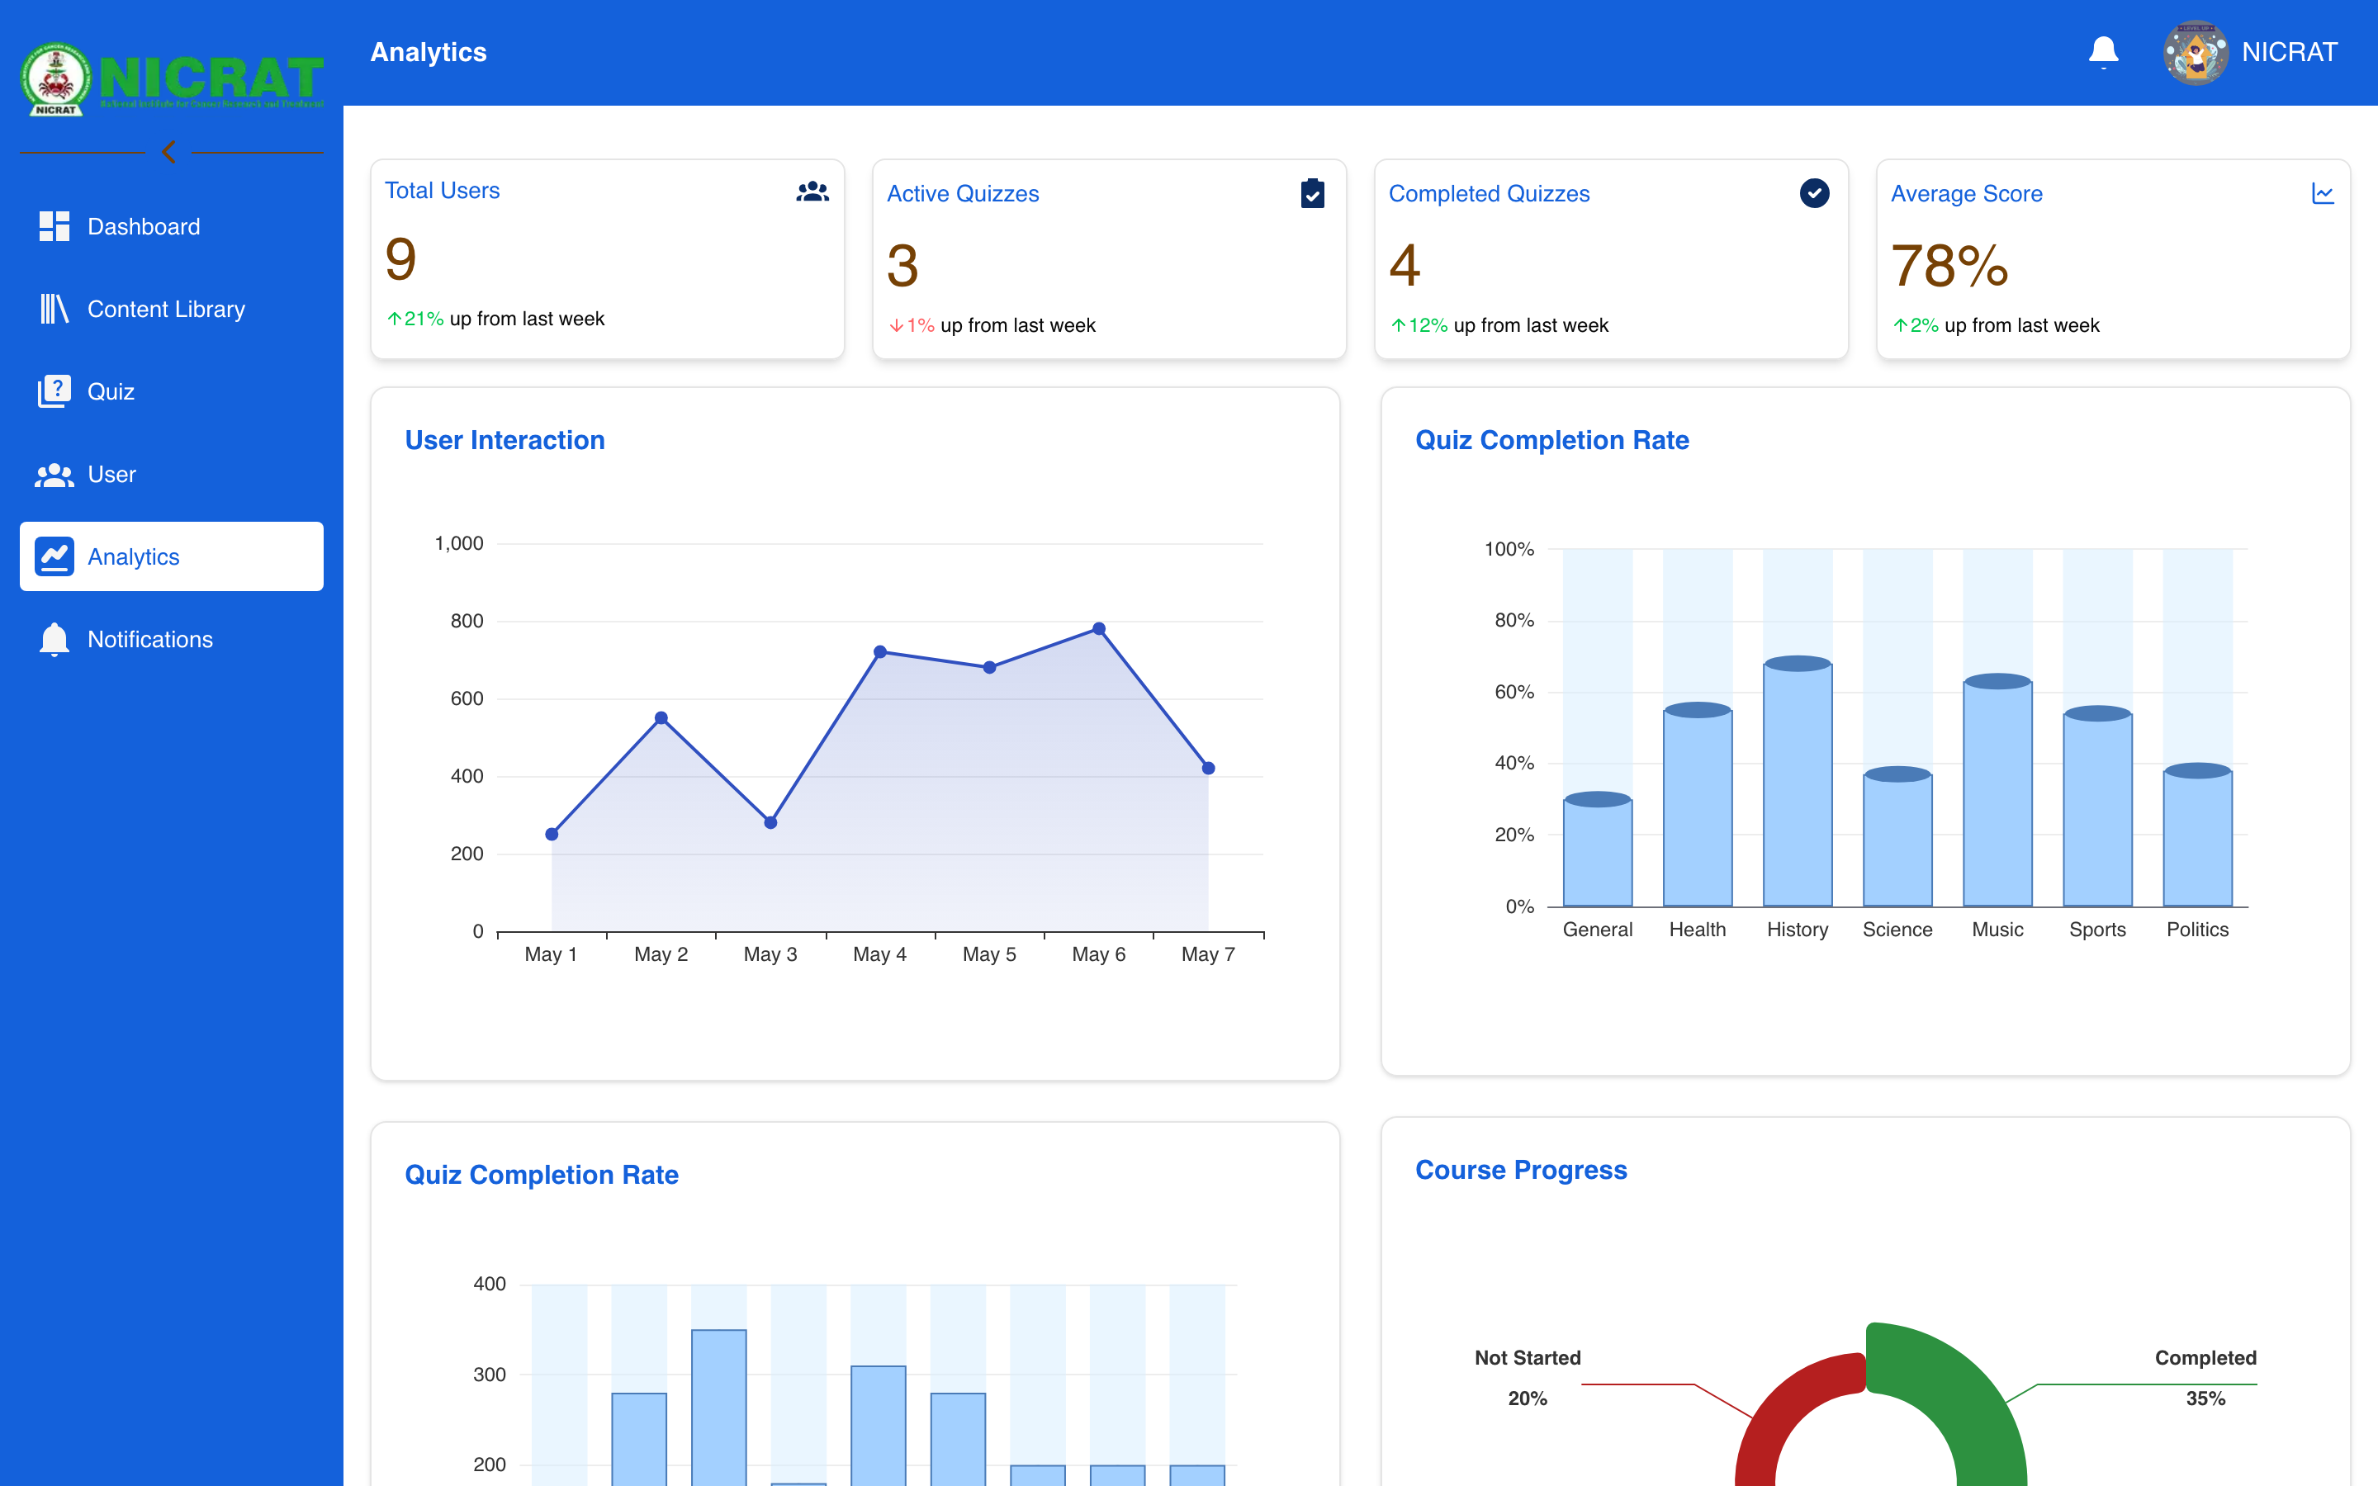Click the green 12% up indicator
2378x1486 pixels.
[1419, 325]
